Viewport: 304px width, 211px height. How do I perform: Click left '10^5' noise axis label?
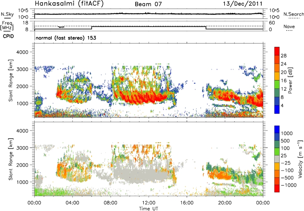point(23,10)
